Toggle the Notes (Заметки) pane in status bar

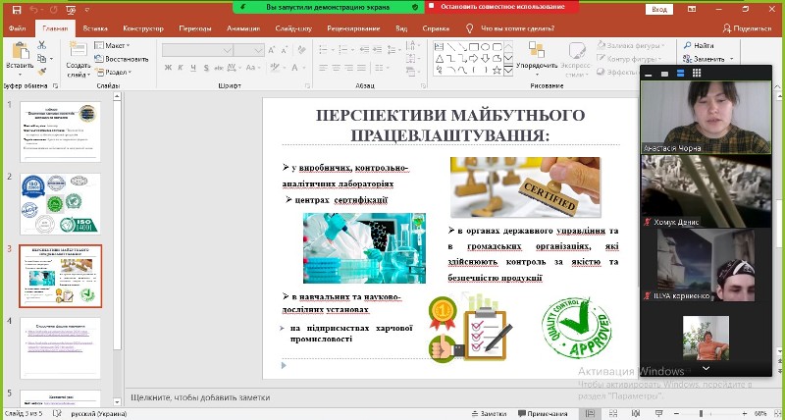click(x=494, y=413)
